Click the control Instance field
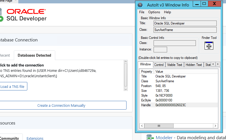Screen dimensions: 226x140 pos(160,50)
